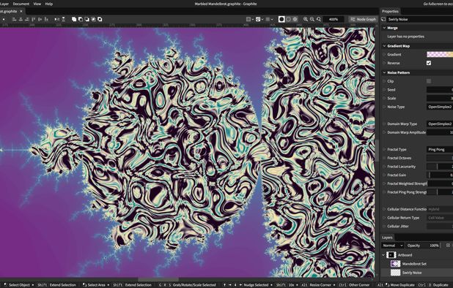
Task: Edit the Swirly Noise layer name field
Action: pyautogui.click(x=420, y=19)
